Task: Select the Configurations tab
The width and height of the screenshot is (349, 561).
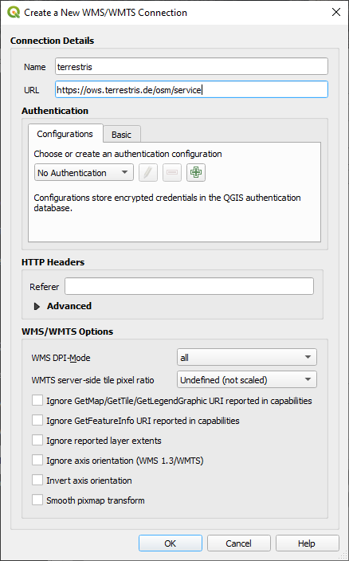Action: click(65, 134)
